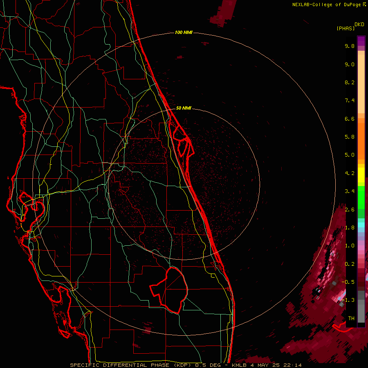Click the [PHAS] units label
368x368 pixels.
coord(346,28)
